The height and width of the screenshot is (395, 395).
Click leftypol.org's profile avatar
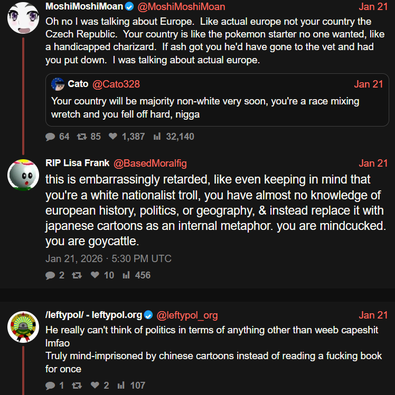23,326
